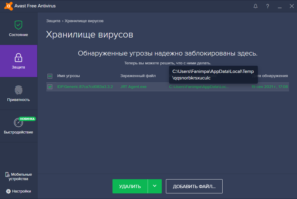
Task: Click the notifications bell icon
Action: pyautogui.click(x=255, y=6)
